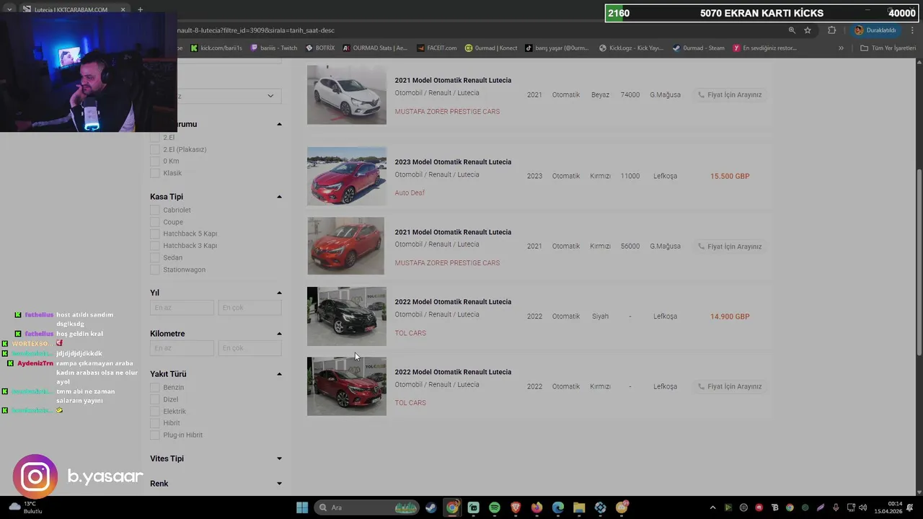The image size is (923, 519).
Task: Collapse the Kilometre filter section
Action: (279, 334)
